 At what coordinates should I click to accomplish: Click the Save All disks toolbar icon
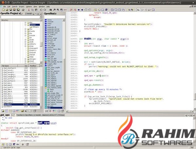(x=18, y=10)
